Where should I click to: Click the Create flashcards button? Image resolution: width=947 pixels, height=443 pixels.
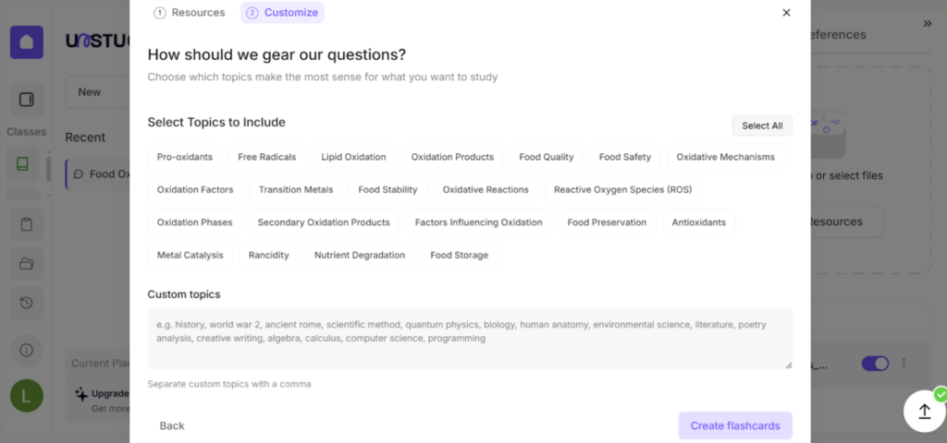[x=735, y=425]
